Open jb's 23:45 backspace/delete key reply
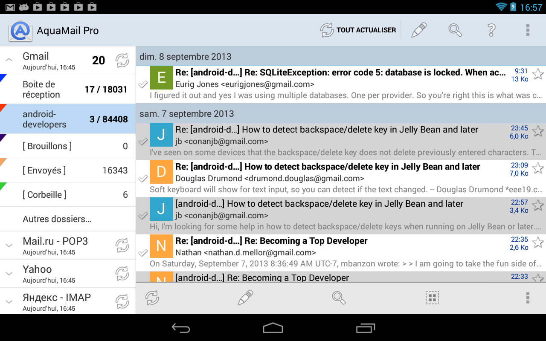This screenshot has height=341, width=546. click(341, 142)
